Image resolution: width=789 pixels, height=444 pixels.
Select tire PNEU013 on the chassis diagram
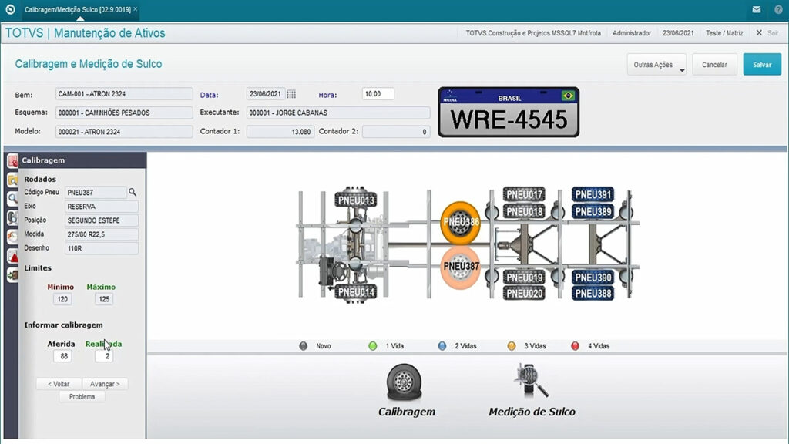click(x=356, y=200)
